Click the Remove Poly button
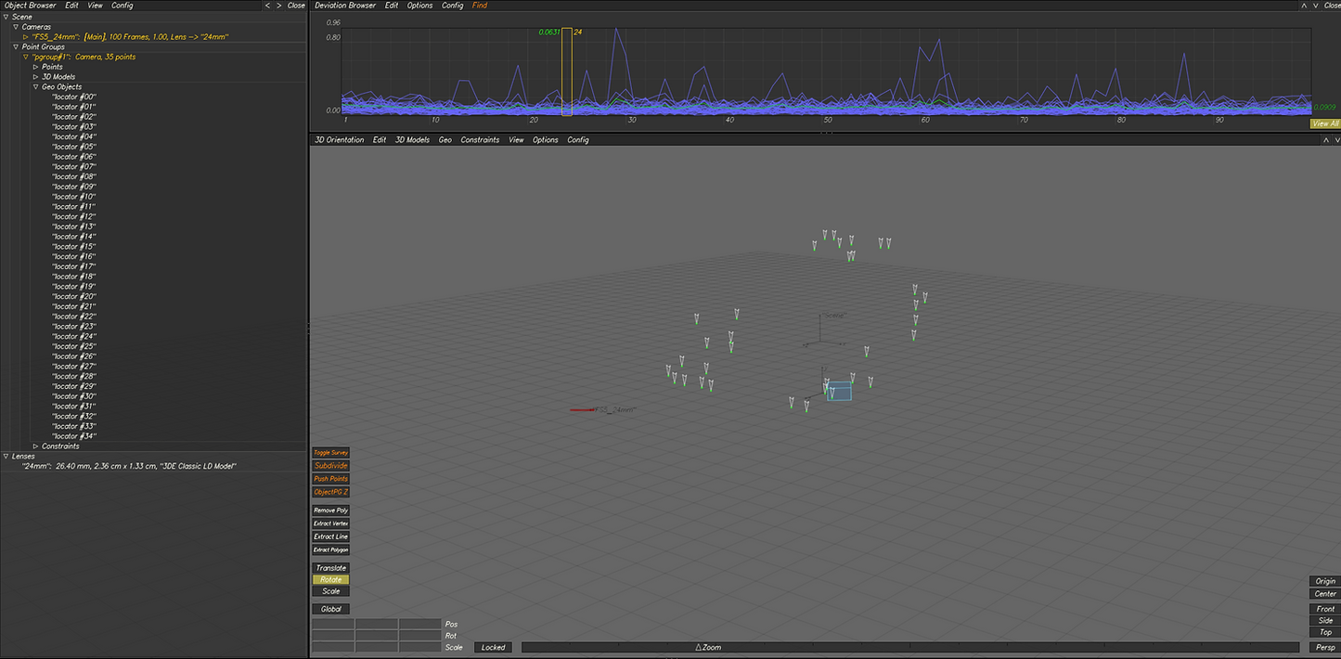 330,510
